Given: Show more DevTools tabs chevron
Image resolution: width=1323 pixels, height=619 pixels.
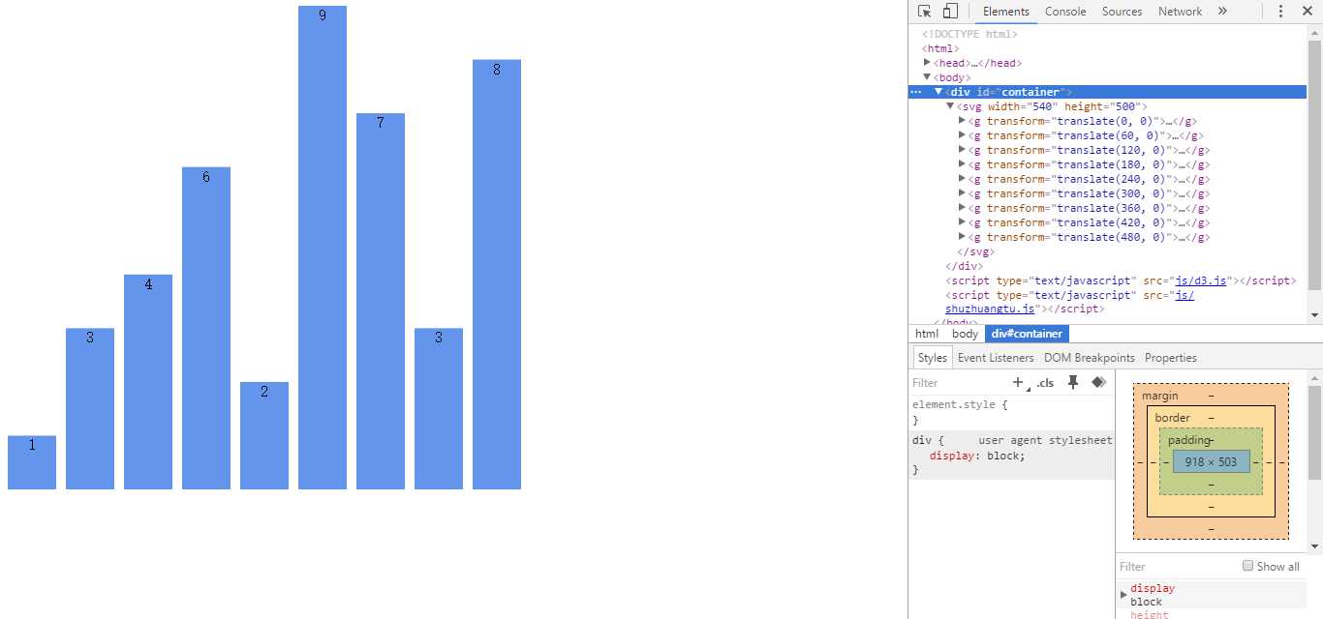Looking at the screenshot, I should point(1222,12).
